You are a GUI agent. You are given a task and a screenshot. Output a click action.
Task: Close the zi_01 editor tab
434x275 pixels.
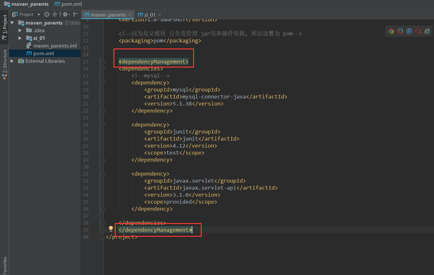[x=160, y=15]
